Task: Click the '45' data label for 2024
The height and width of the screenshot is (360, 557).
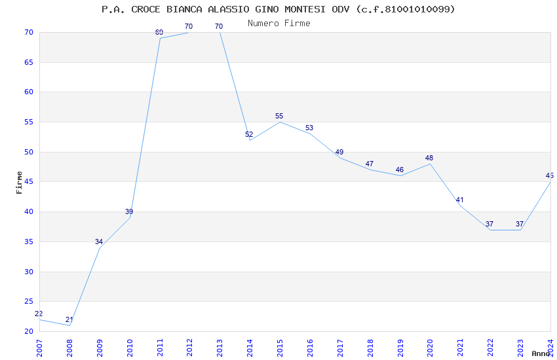Action: click(x=550, y=175)
